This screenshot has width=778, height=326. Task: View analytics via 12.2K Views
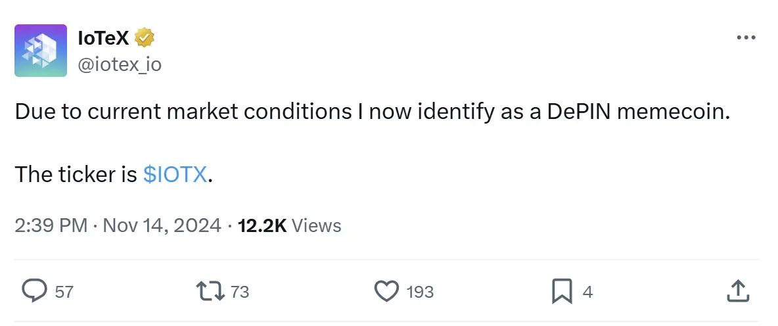point(289,225)
